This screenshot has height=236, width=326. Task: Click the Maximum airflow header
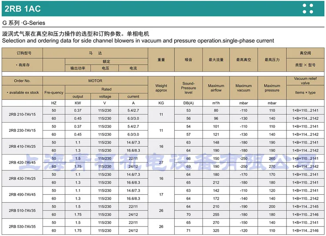point(216,88)
